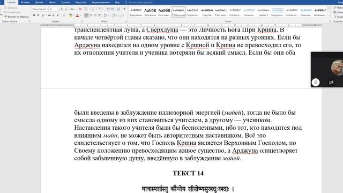Screen dimensions: 343x193
Task: Apply Подзаголовок style from gallery
Action: (x=192, y=12)
